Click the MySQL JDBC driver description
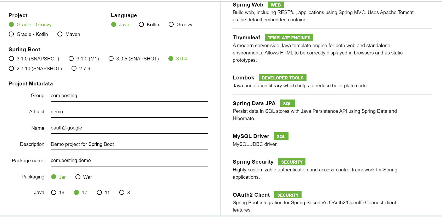Viewport: 442px width, 217px height. [x=255, y=144]
